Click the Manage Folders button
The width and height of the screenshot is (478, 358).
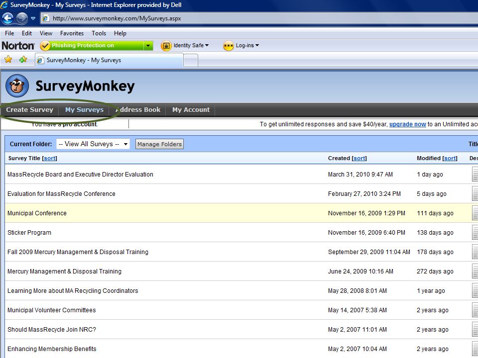(159, 144)
